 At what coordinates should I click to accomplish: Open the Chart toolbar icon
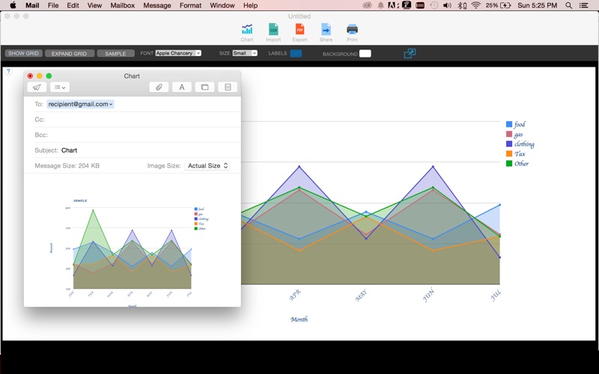[x=247, y=32]
